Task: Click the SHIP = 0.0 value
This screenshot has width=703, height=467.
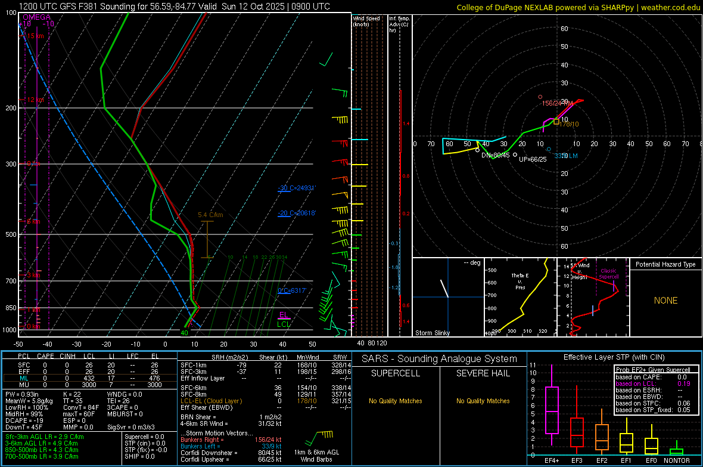Action: (139, 456)
